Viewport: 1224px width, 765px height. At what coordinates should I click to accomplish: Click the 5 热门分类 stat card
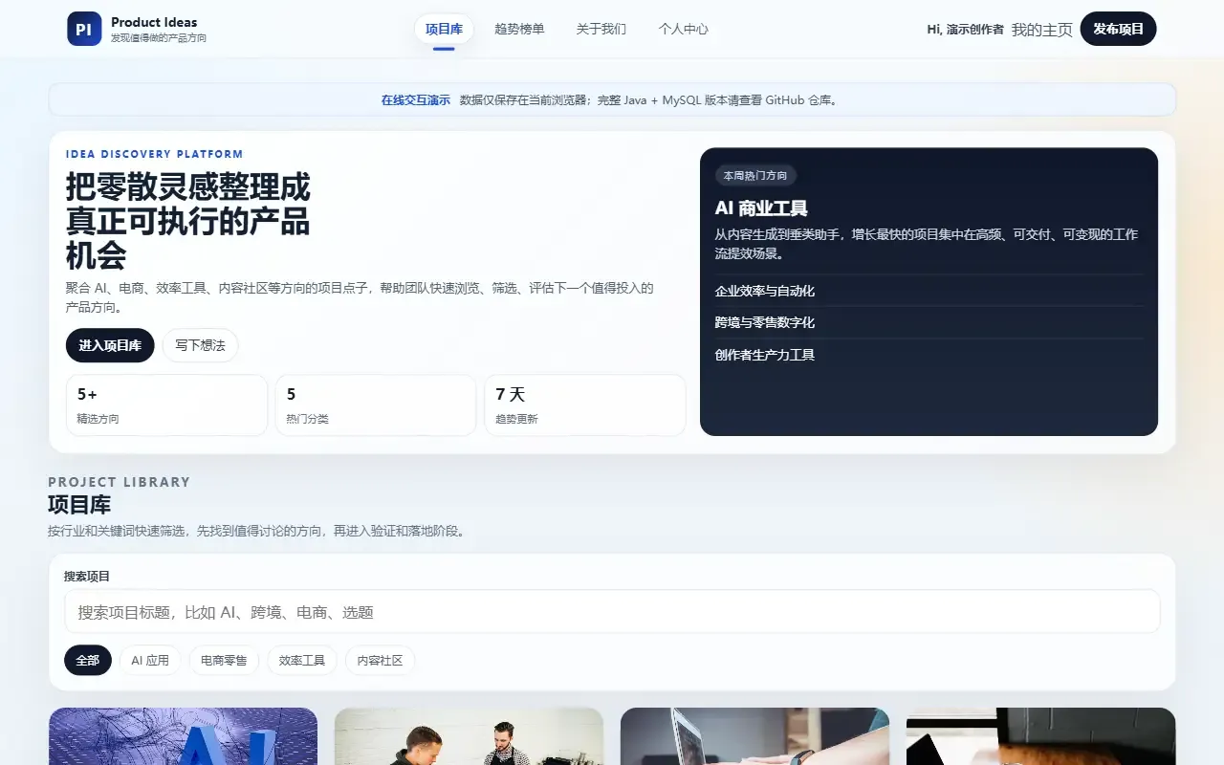coord(376,404)
